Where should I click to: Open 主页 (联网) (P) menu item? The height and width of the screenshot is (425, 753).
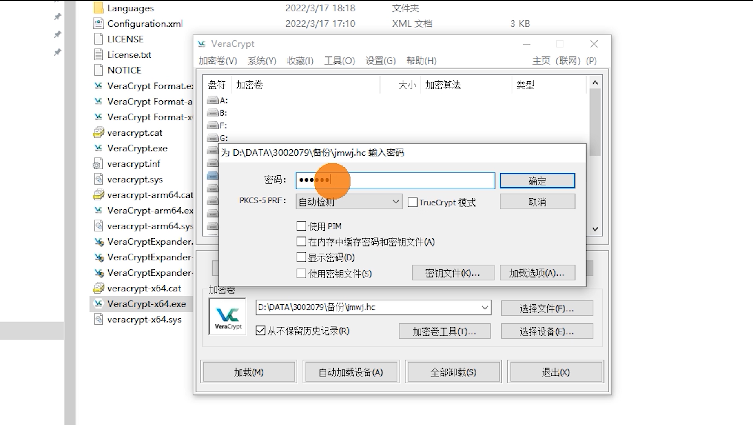[564, 61]
